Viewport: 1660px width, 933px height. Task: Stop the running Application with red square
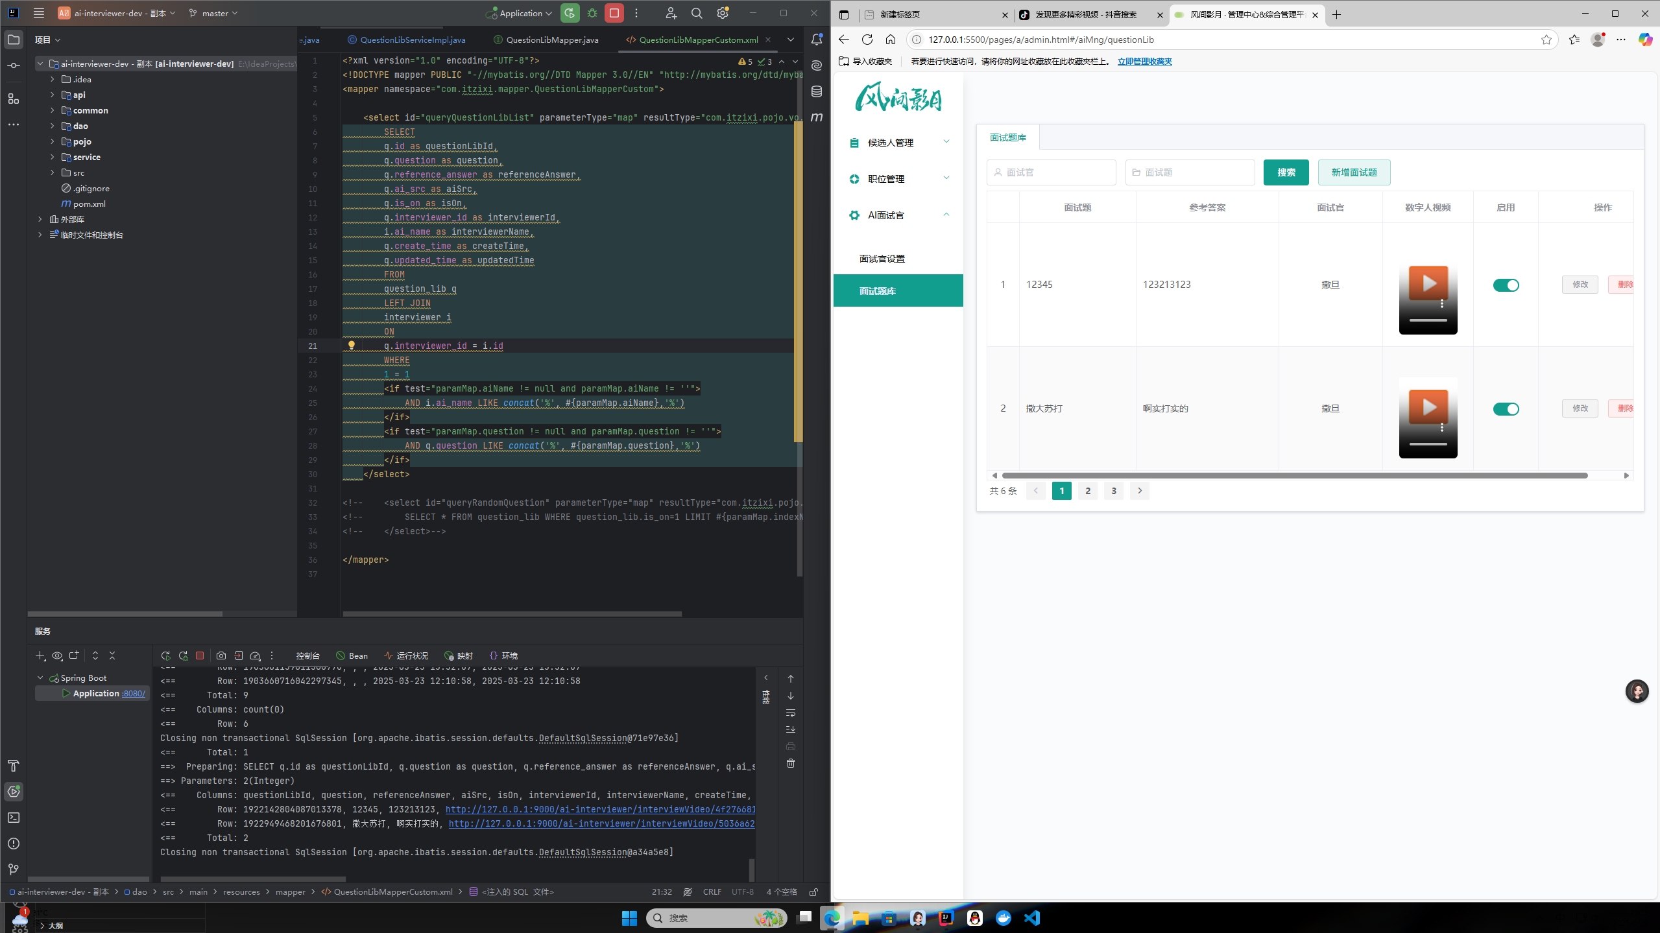tap(614, 13)
